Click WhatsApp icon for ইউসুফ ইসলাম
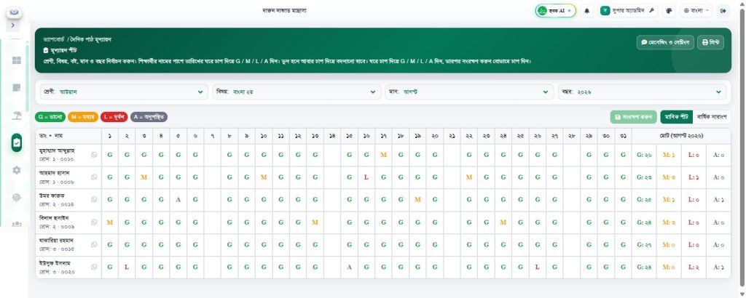Screen dimensions: 746x298 click(94, 267)
